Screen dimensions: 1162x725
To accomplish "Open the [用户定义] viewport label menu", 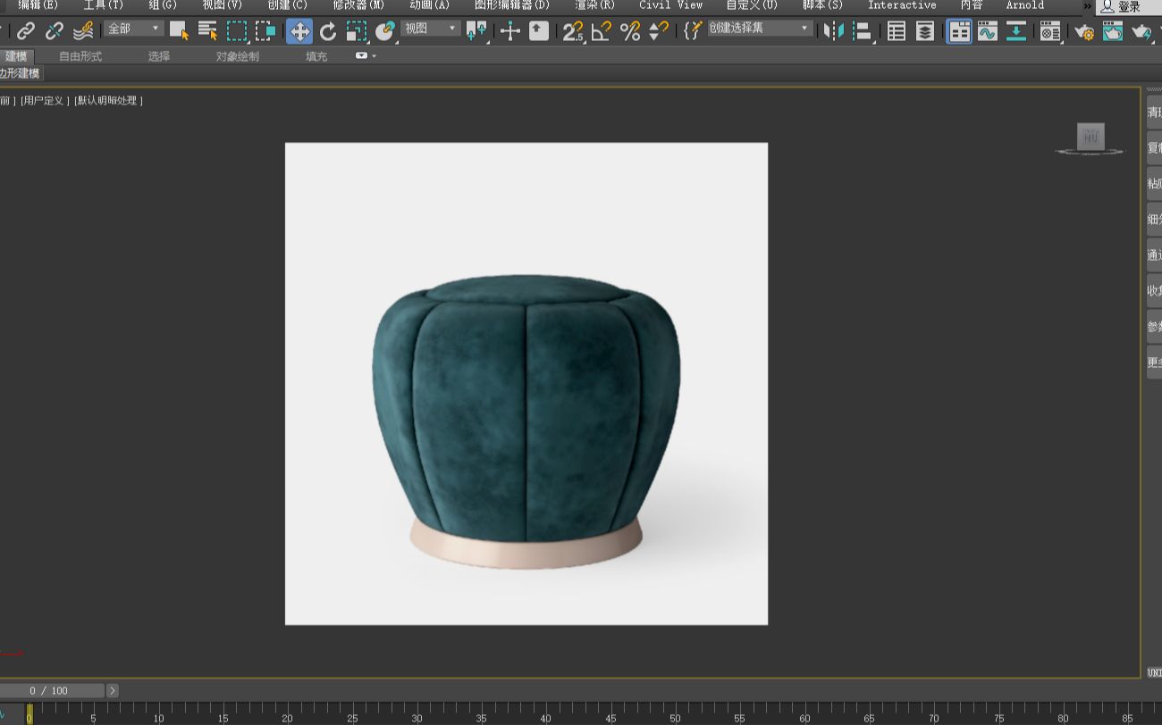I will (x=44, y=101).
